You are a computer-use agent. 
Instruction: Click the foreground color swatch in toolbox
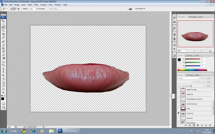coord(3,99)
